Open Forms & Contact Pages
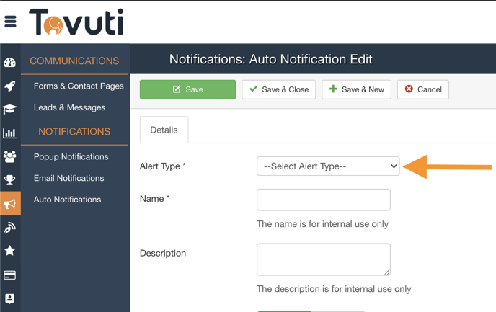496x312 pixels. click(79, 86)
